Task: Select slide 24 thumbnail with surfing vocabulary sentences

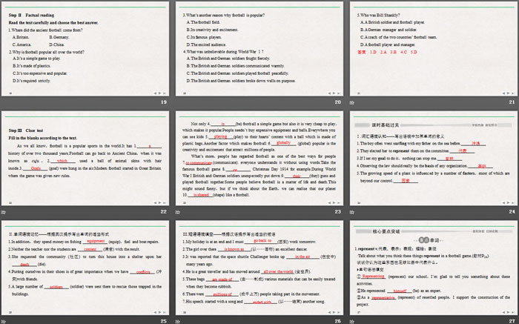Action: (434, 158)
